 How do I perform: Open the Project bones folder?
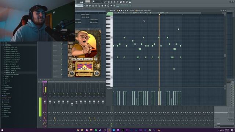pos(7,98)
